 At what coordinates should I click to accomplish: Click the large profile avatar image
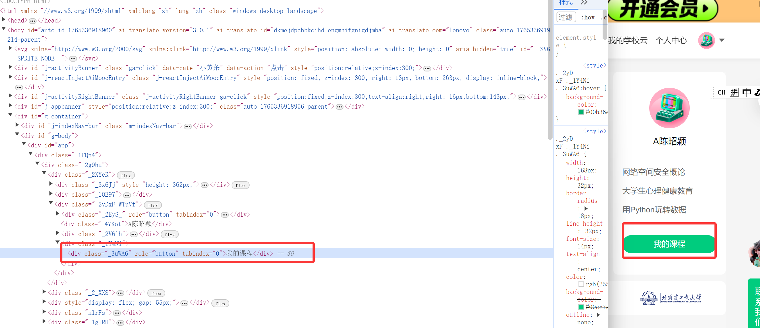pyautogui.click(x=669, y=108)
